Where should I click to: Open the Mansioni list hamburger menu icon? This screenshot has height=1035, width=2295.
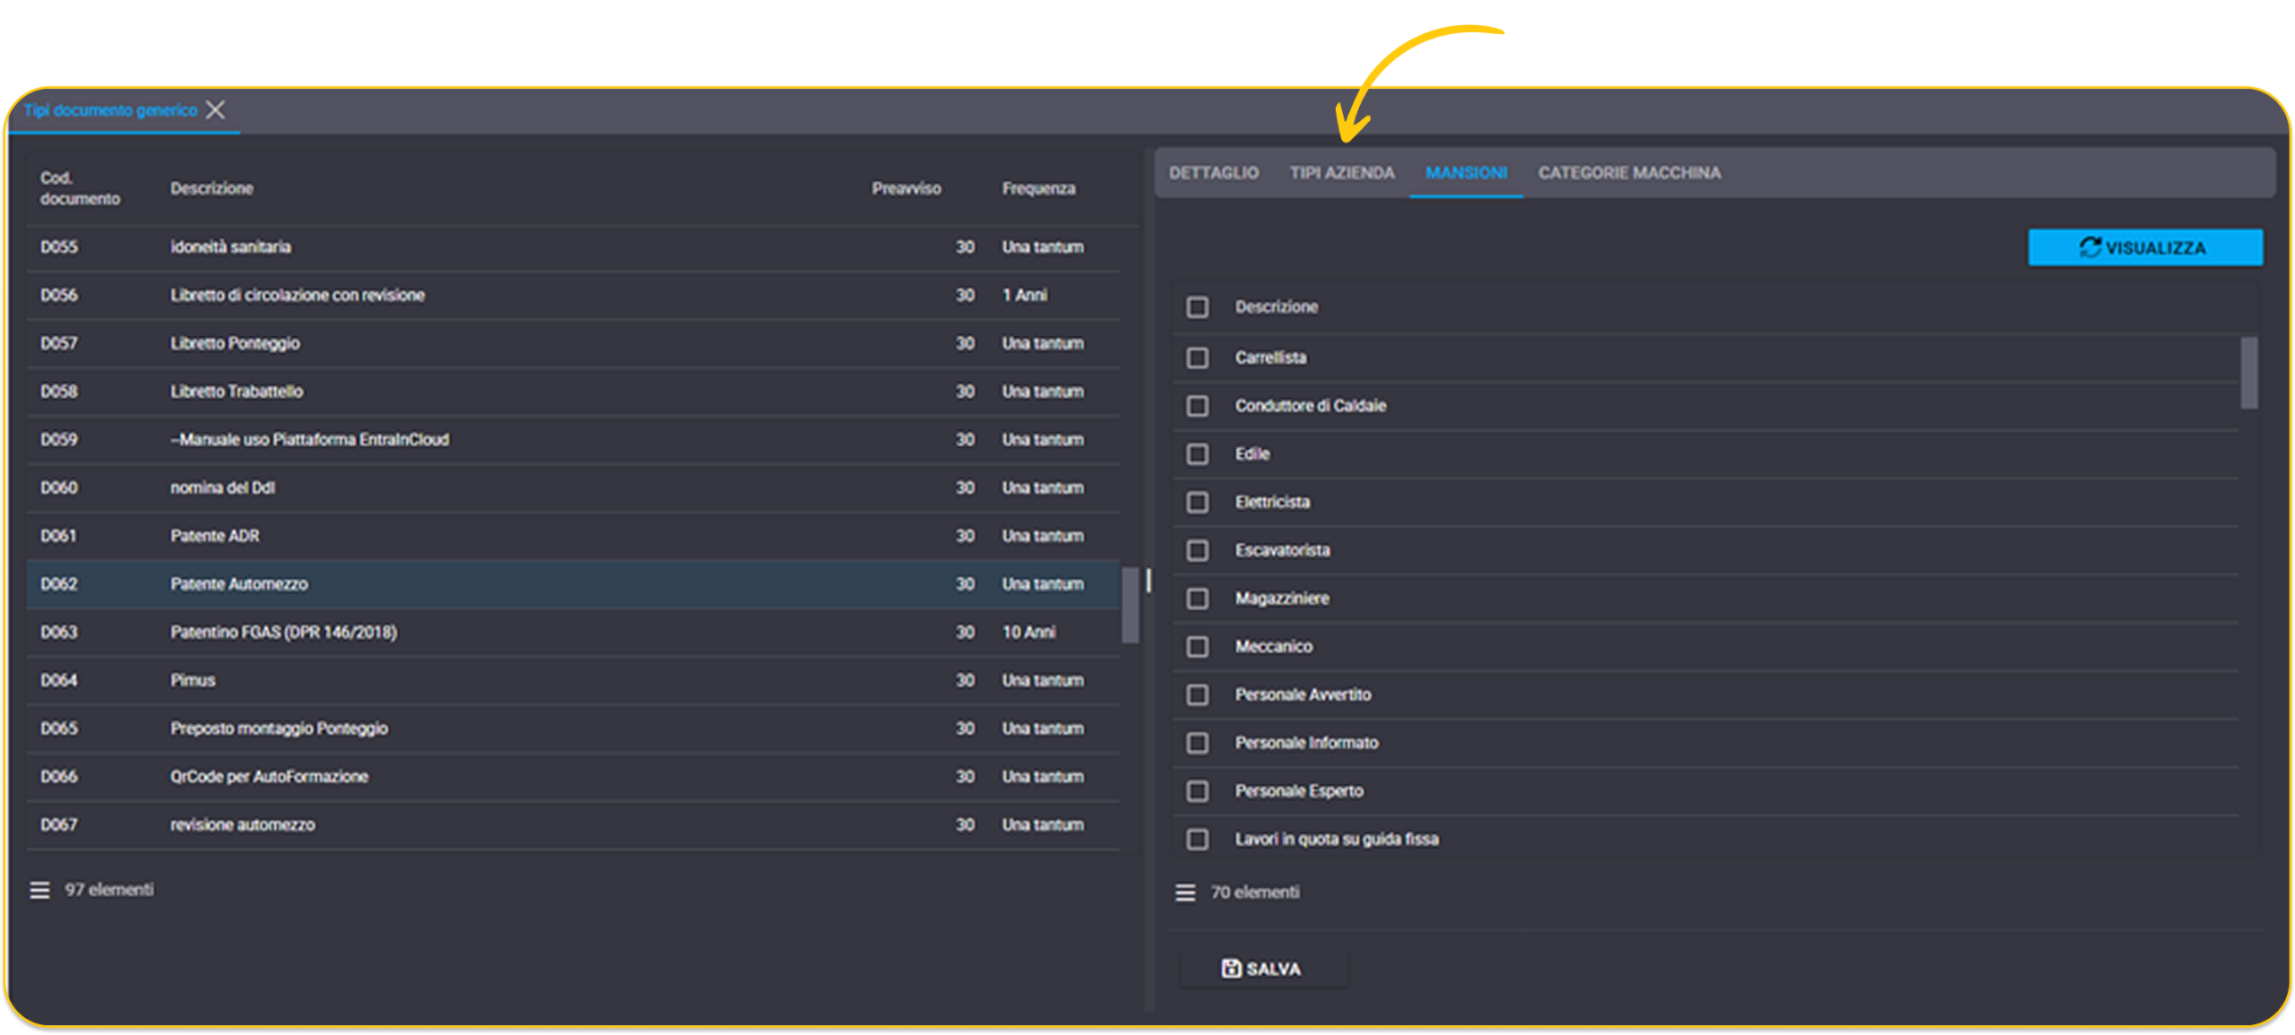point(1185,893)
